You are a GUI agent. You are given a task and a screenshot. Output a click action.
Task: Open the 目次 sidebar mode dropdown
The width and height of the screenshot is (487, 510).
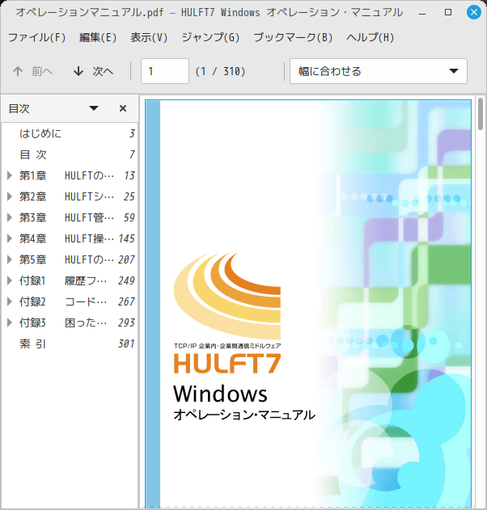pyautogui.click(x=94, y=108)
